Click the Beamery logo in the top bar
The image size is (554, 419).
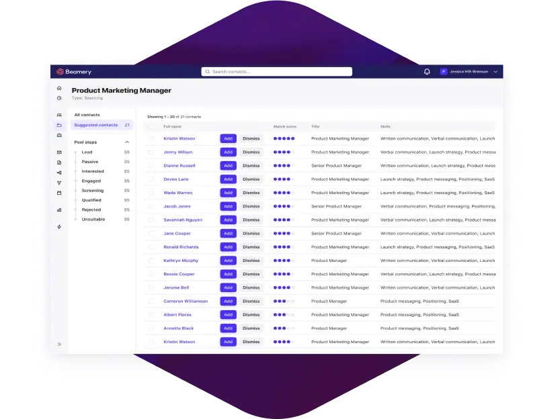(74, 72)
